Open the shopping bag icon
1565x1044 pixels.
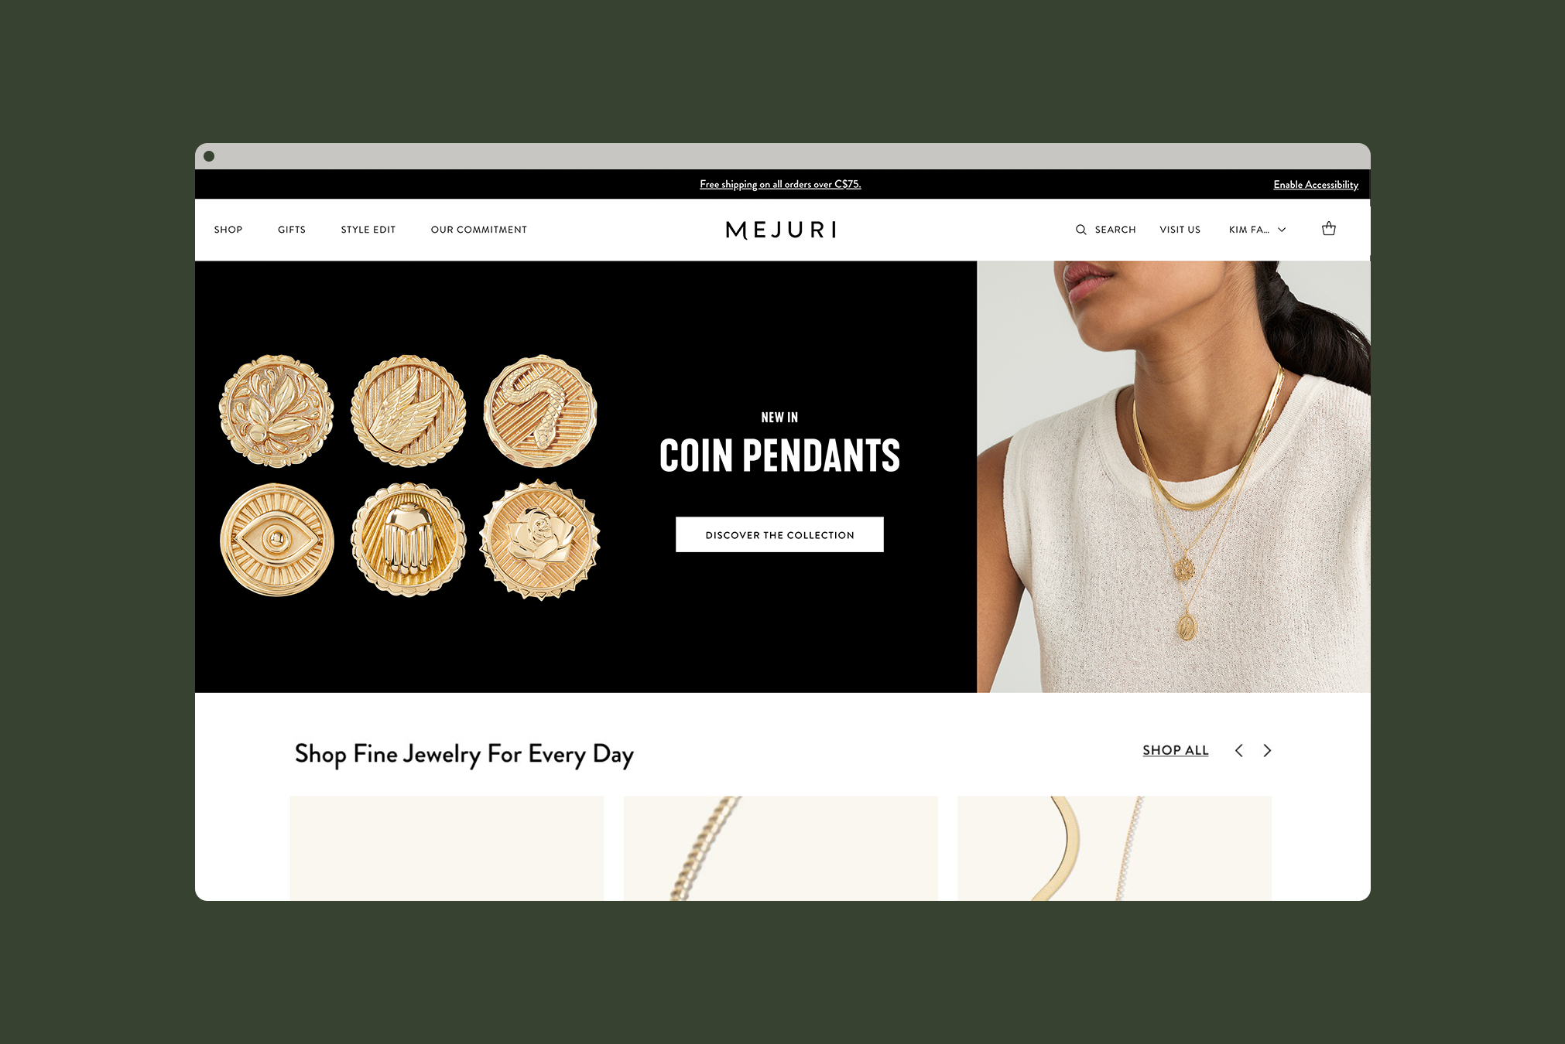click(x=1328, y=229)
